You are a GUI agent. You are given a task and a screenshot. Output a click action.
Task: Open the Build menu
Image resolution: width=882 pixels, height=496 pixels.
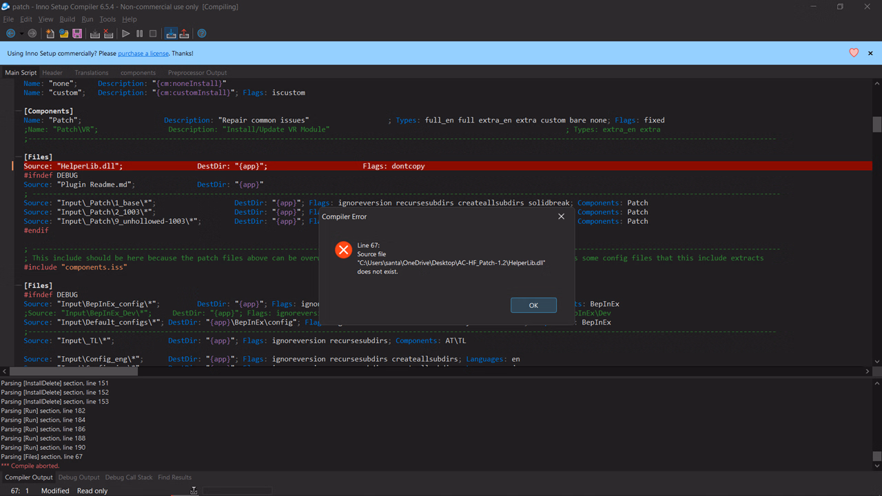pos(67,19)
